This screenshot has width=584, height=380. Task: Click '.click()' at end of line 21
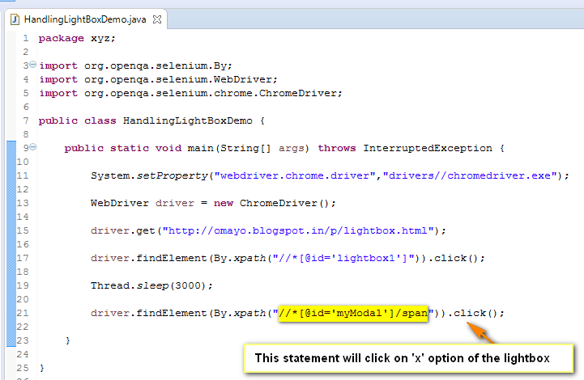tap(475, 314)
